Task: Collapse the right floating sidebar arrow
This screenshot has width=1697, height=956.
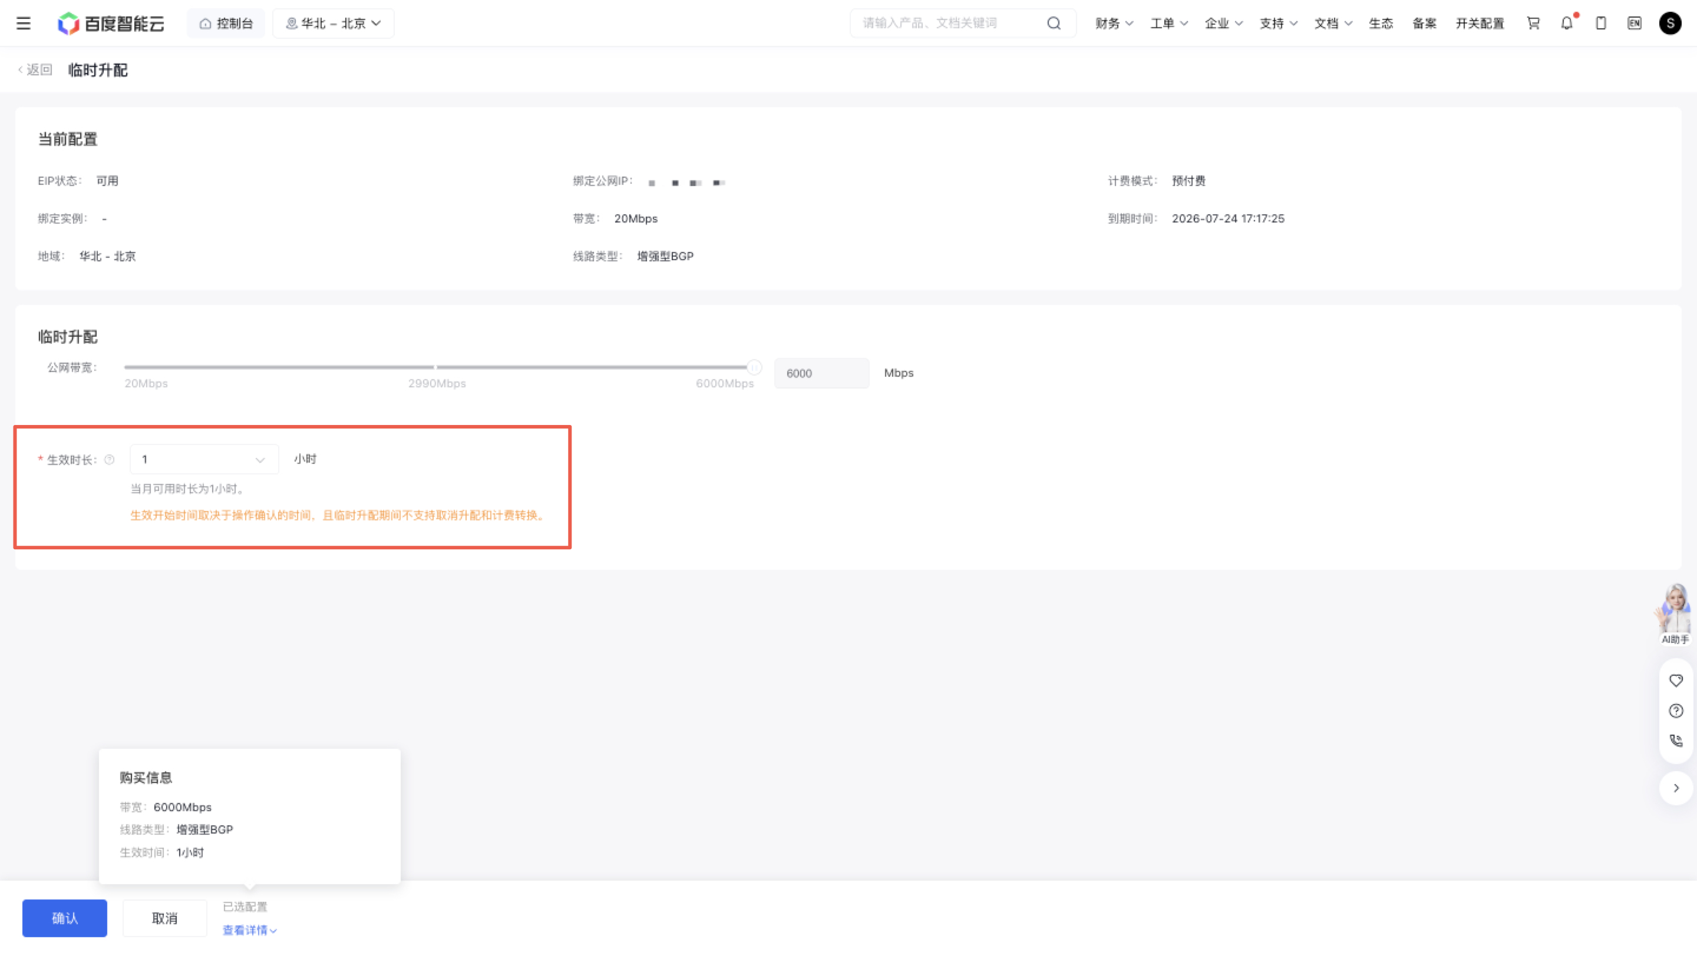Action: 1676,788
